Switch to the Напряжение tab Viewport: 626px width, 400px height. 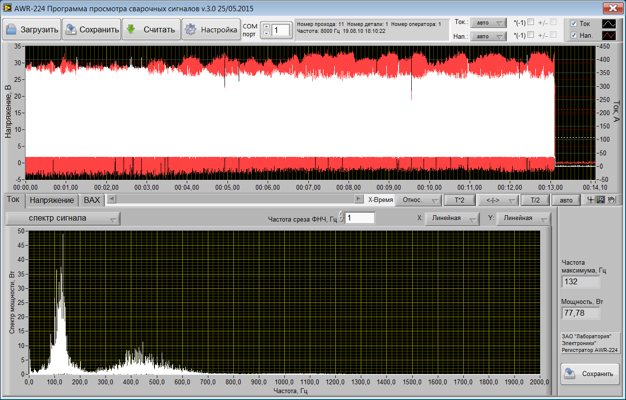click(52, 200)
